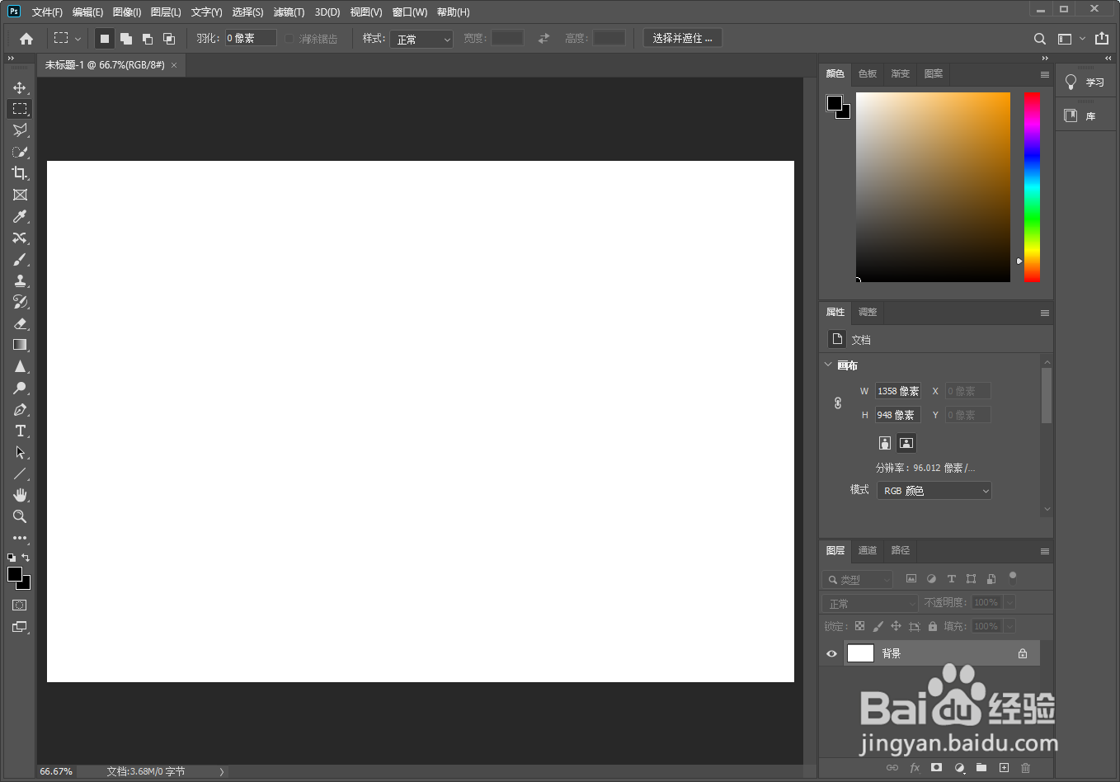Select the Zoom tool
1120x782 pixels.
[x=20, y=516]
